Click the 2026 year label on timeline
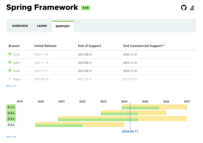 coord(166,101)
